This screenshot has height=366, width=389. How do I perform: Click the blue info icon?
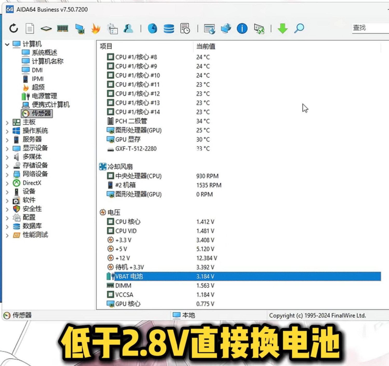[x=242, y=28]
